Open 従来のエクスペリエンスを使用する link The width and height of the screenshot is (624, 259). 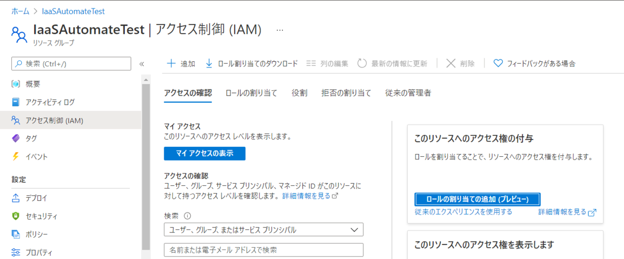[x=463, y=212]
